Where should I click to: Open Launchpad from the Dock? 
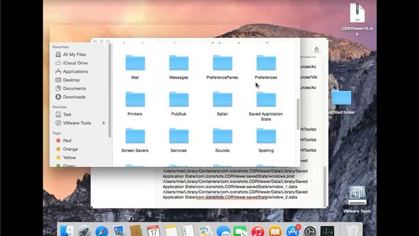pos(84,231)
